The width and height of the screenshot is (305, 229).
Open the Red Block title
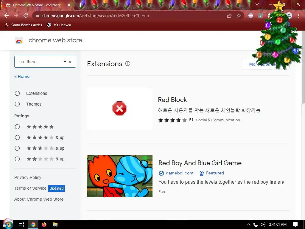pos(172,100)
